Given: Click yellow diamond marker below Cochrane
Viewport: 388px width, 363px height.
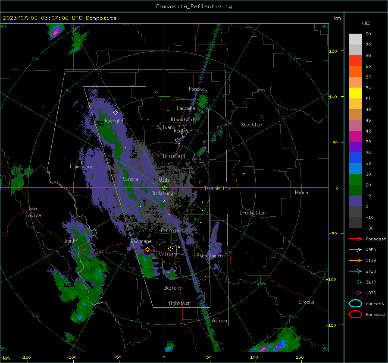Looking at the screenshot, I should tap(147, 249).
